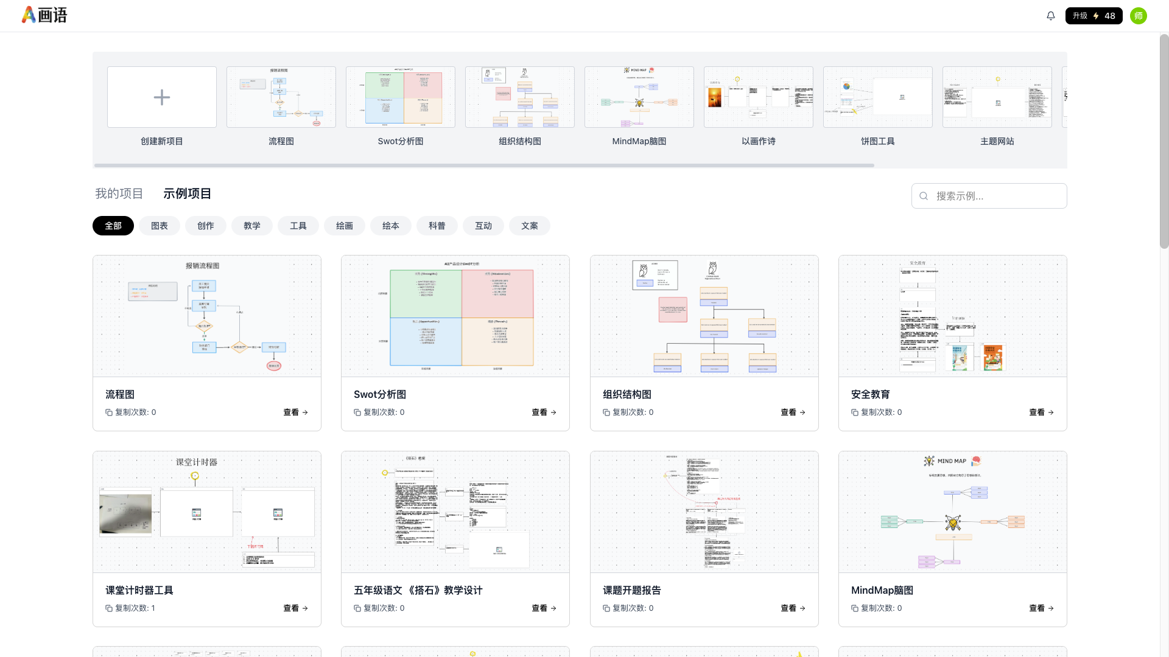Filter examples by 图表 category
Image resolution: width=1169 pixels, height=657 pixels.
[160, 226]
